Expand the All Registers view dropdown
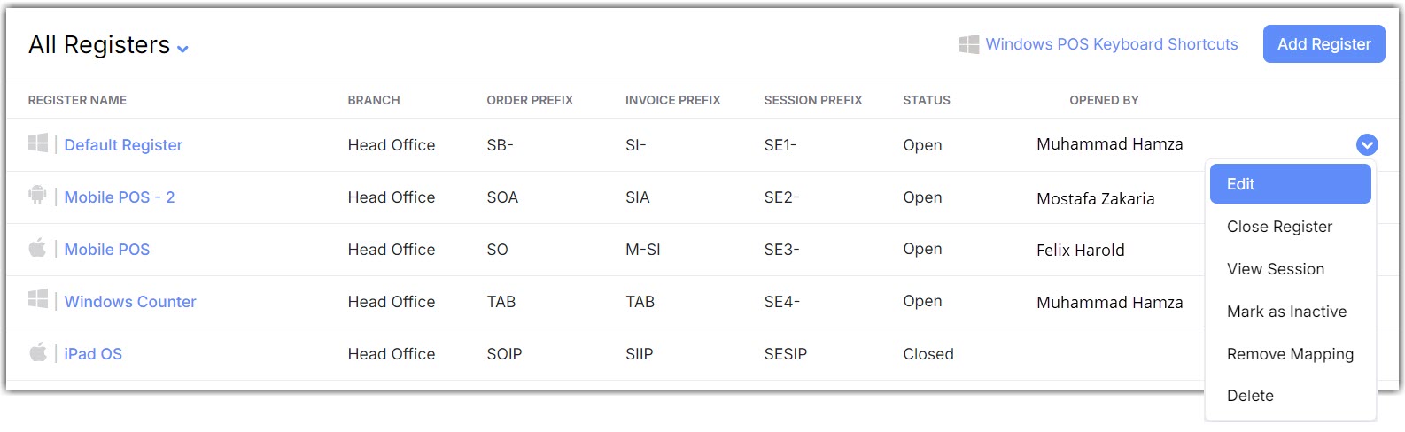This screenshot has height=432, width=1405. pyautogui.click(x=182, y=49)
